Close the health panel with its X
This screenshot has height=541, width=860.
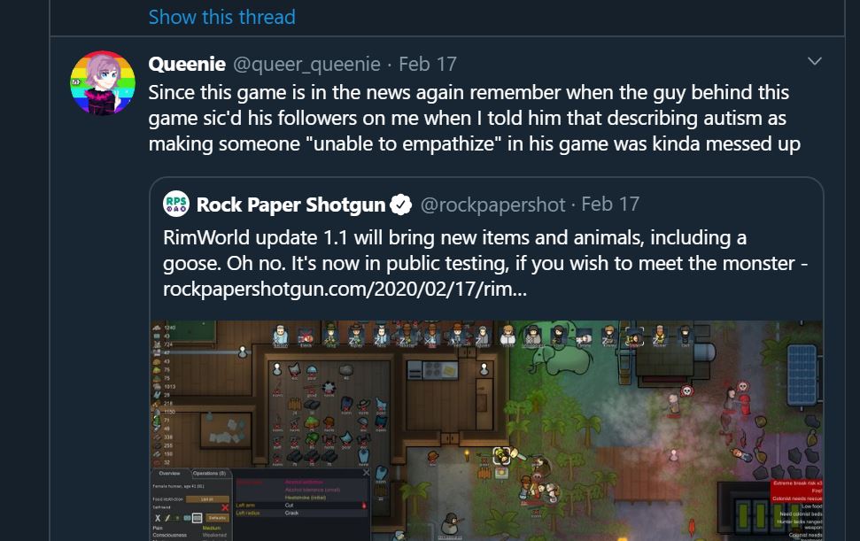(366, 473)
